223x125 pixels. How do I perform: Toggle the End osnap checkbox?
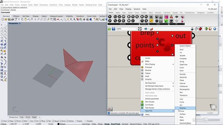coord(2,121)
